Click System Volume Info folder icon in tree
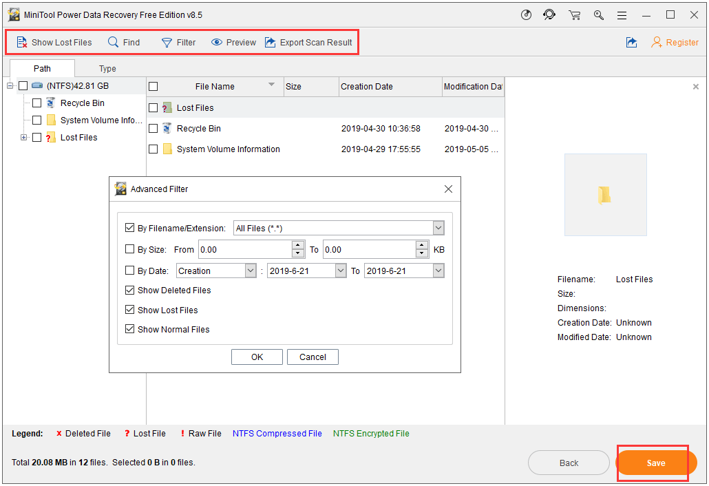Image resolution: width=709 pixels, height=486 pixels. click(51, 120)
